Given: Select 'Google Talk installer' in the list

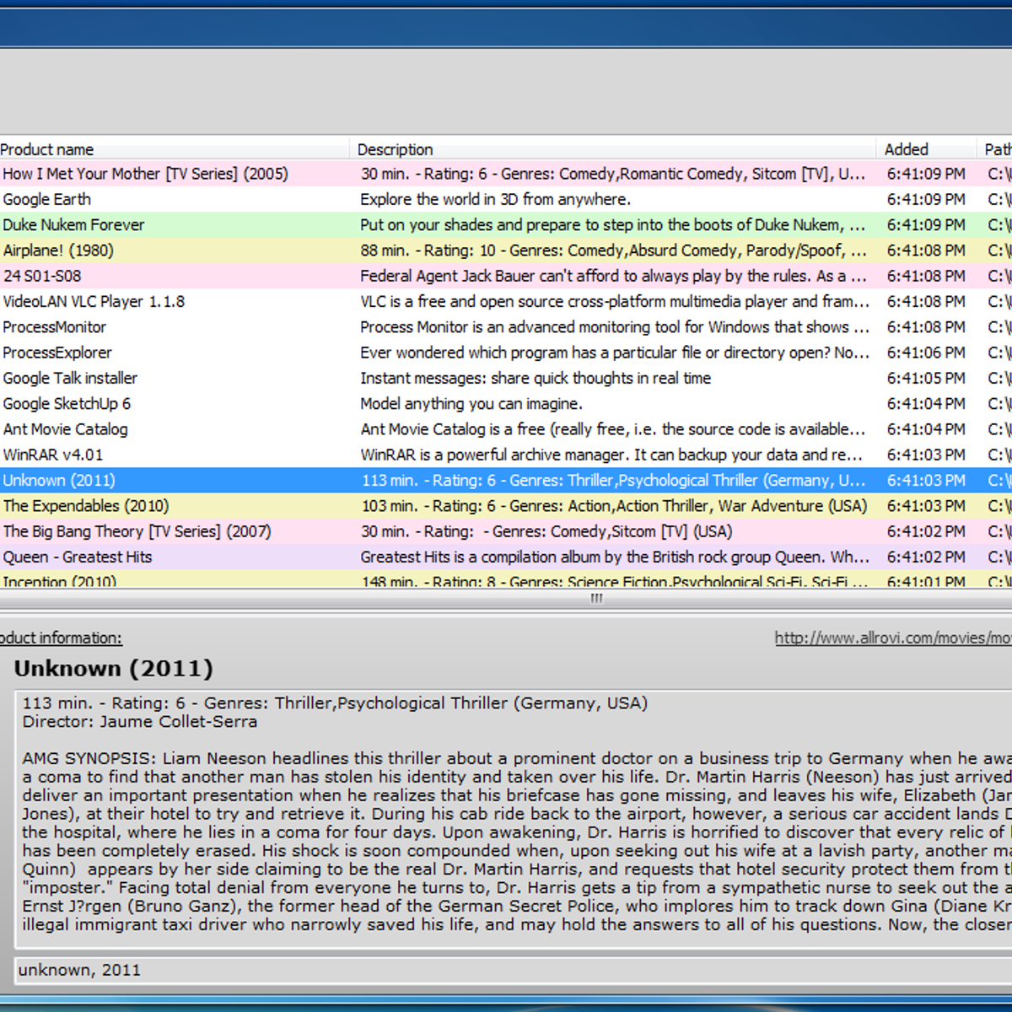Looking at the screenshot, I should tap(506, 378).
